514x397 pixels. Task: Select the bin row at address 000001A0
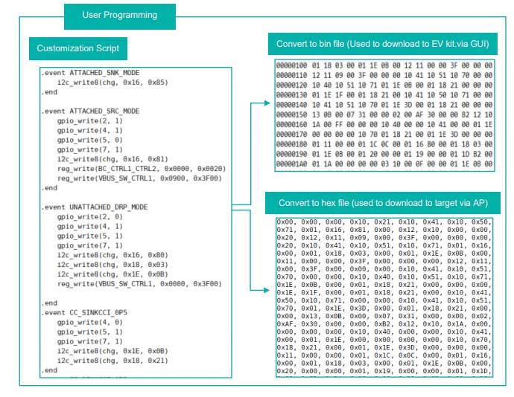pyautogui.click(x=384, y=164)
